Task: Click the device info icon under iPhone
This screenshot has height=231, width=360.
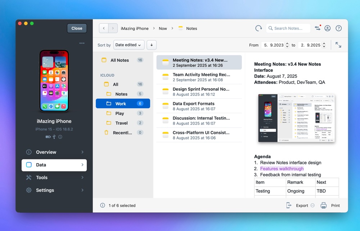Action: (60, 137)
